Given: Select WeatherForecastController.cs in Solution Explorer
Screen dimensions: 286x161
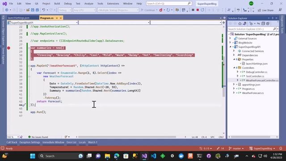Looking at the screenshot, I should pos(262,80).
